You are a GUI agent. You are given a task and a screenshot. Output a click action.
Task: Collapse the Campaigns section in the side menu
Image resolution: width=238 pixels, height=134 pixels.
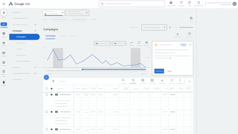click(x=35, y=31)
